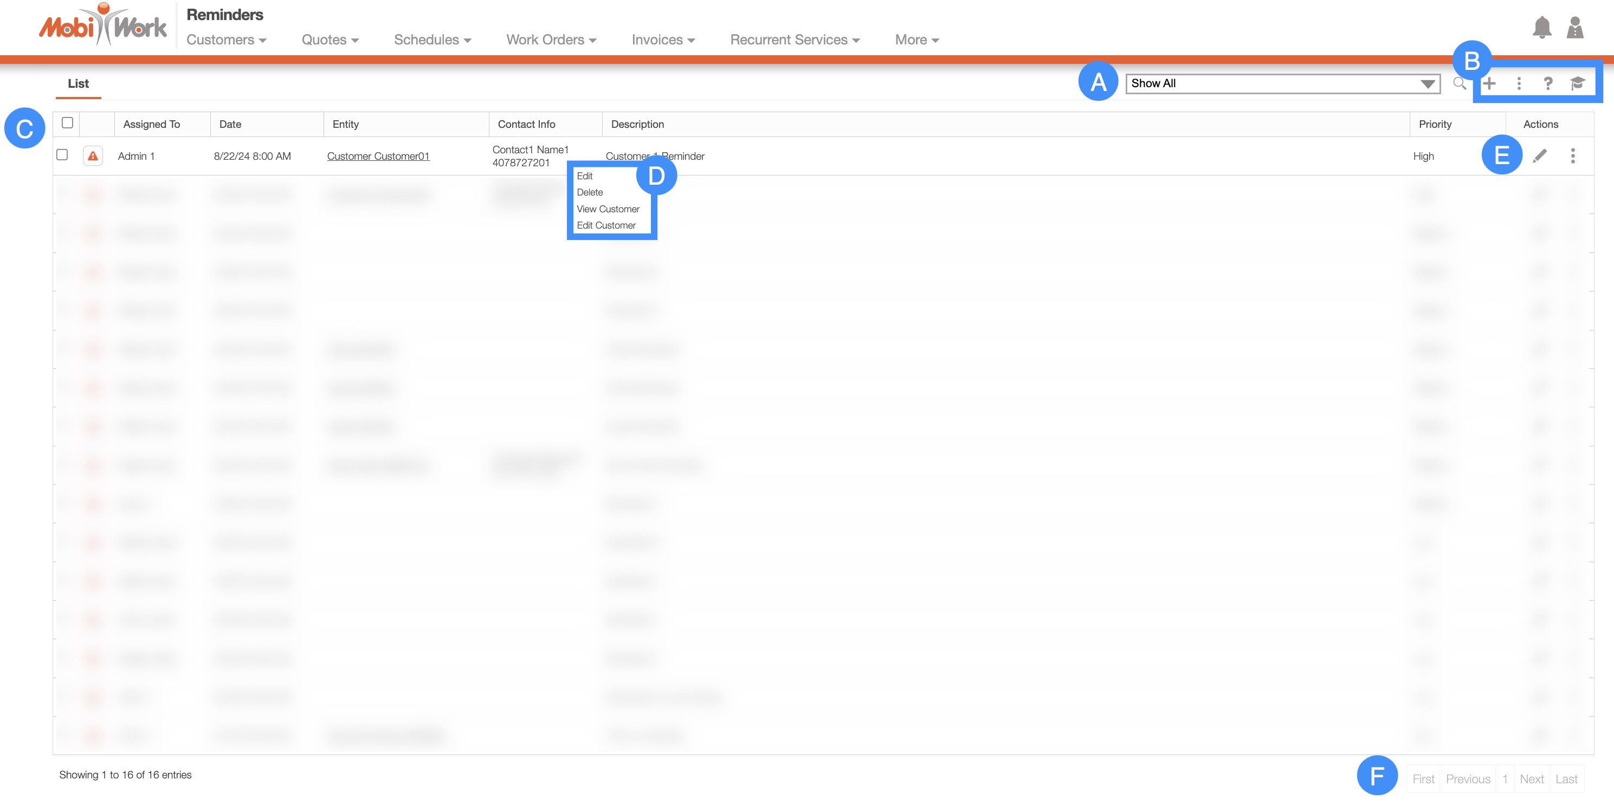Open the graduation cap tutorial icon
The width and height of the screenshot is (1614, 806).
coord(1578,83)
